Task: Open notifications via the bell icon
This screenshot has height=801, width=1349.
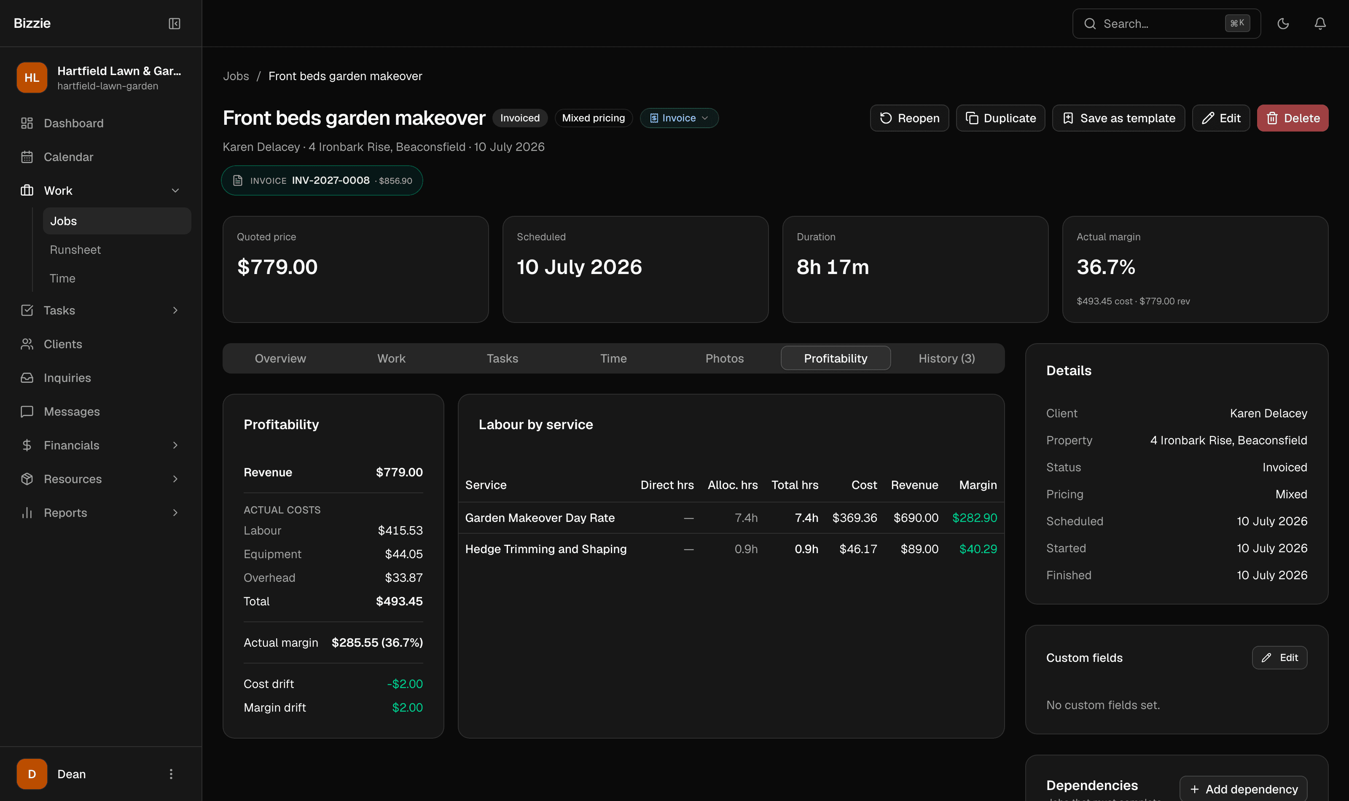Action: 1320,23
